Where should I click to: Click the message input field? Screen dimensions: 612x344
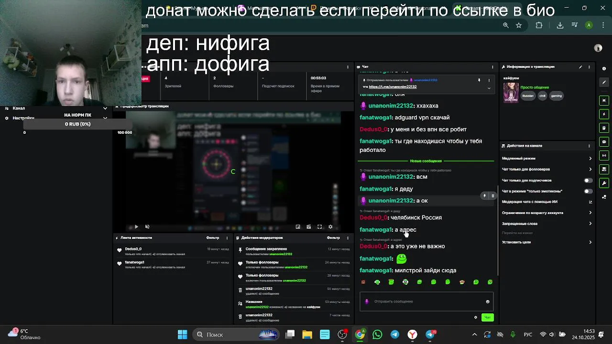click(426, 301)
